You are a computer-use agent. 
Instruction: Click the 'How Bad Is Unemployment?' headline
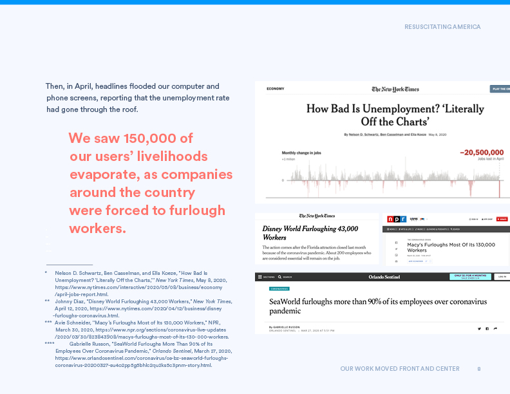point(395,115)
